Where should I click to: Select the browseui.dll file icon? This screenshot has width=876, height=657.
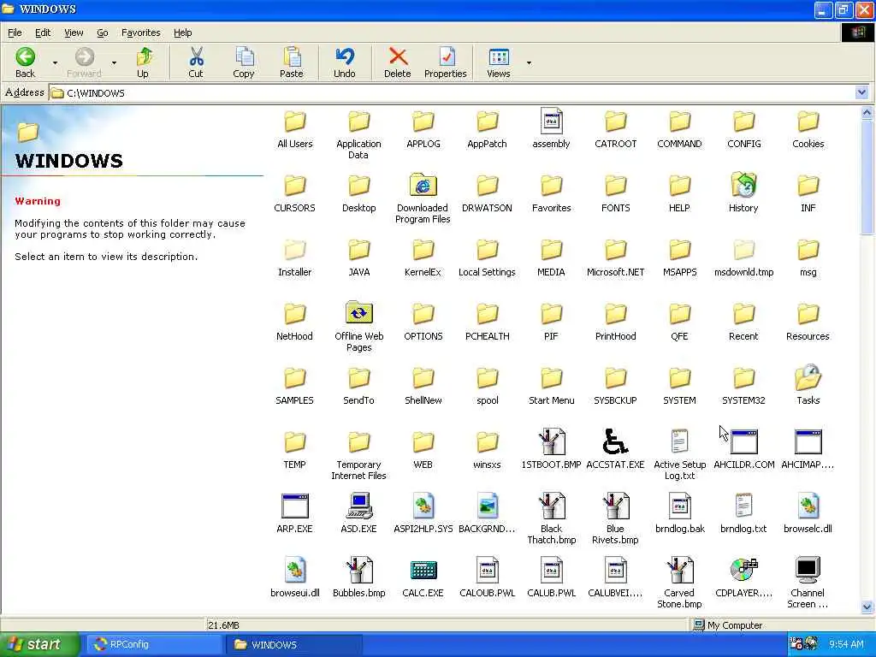pyautogui.click(x=295, y=571)
